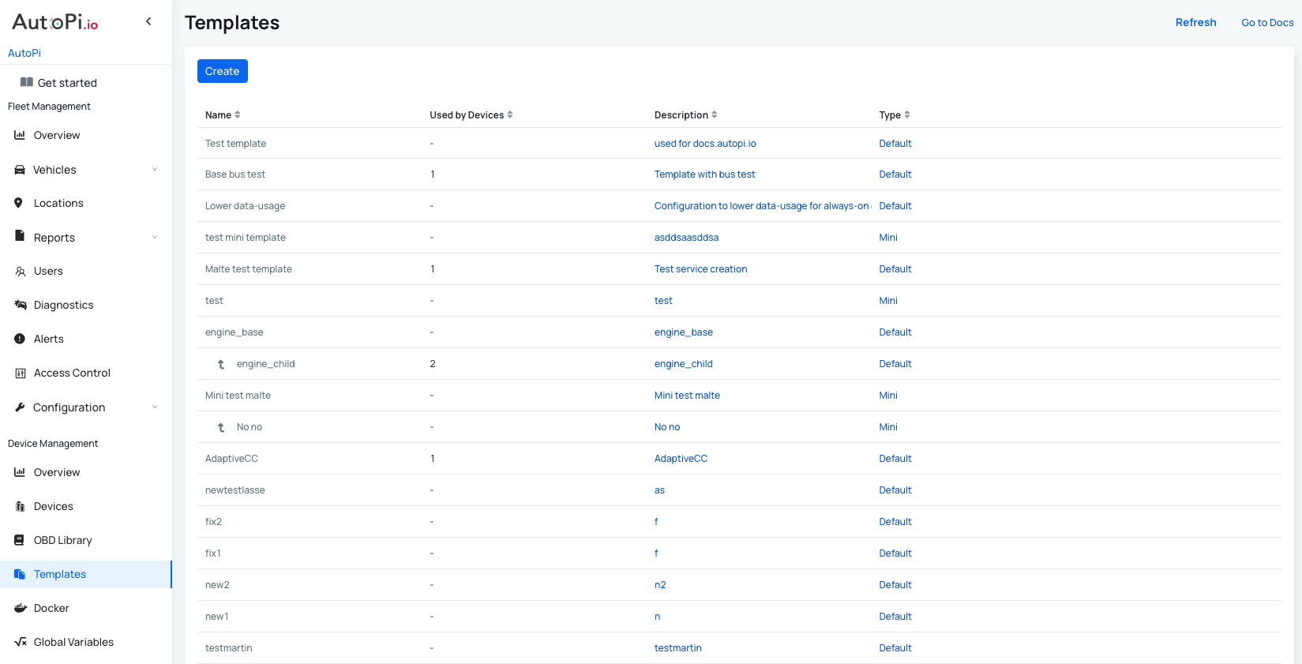Image resolution: width=1302 pixels, height=664 pixels.
Task: Click used-by-devices value 2 for engine_child
Action: pos(433,364)
